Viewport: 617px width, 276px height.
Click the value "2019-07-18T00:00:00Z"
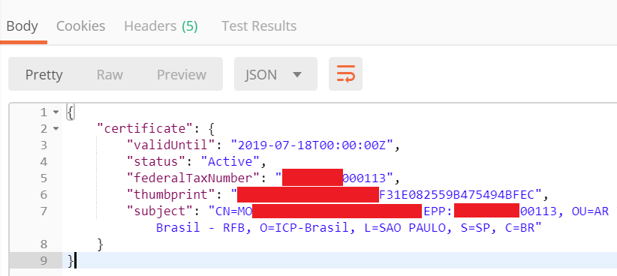(312, 145)
